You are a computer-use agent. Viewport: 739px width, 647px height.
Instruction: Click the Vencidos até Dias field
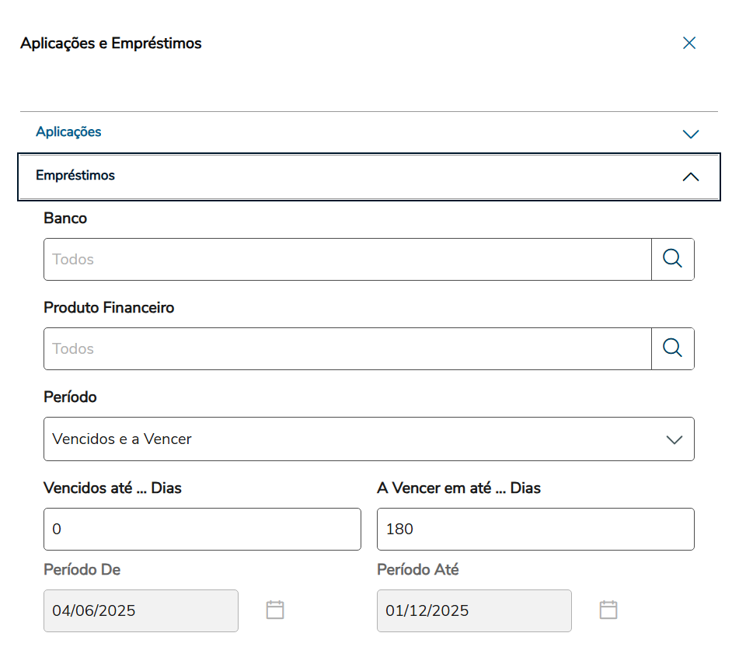202,530
